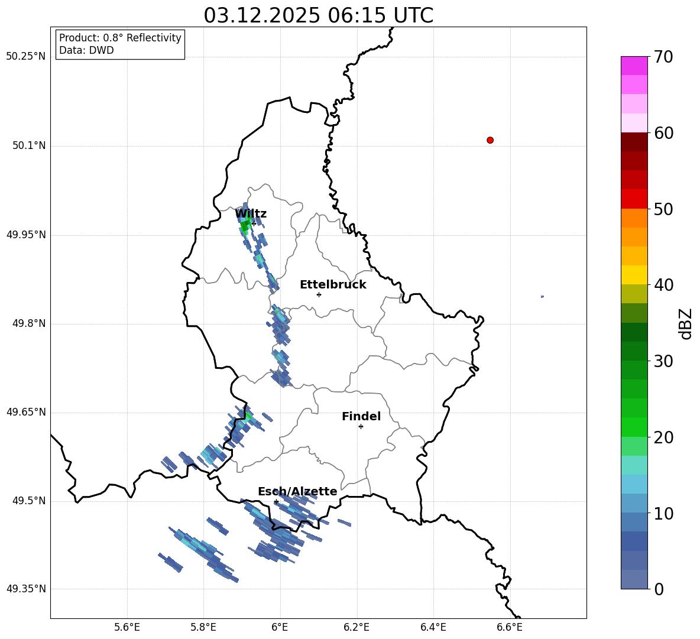Click the 30 tick on colorbar
Viewport: 700px width, 639px height.
(663, 361)
